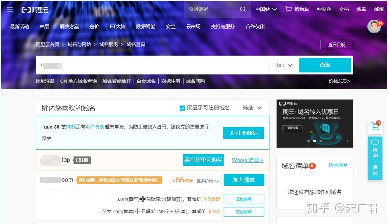Open the Products menu item
Viewport: 389px width, 224px height.
click(x=44, y=27)
